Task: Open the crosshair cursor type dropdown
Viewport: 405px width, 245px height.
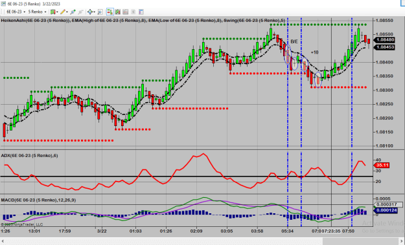Action: click(x=91, y=12)
